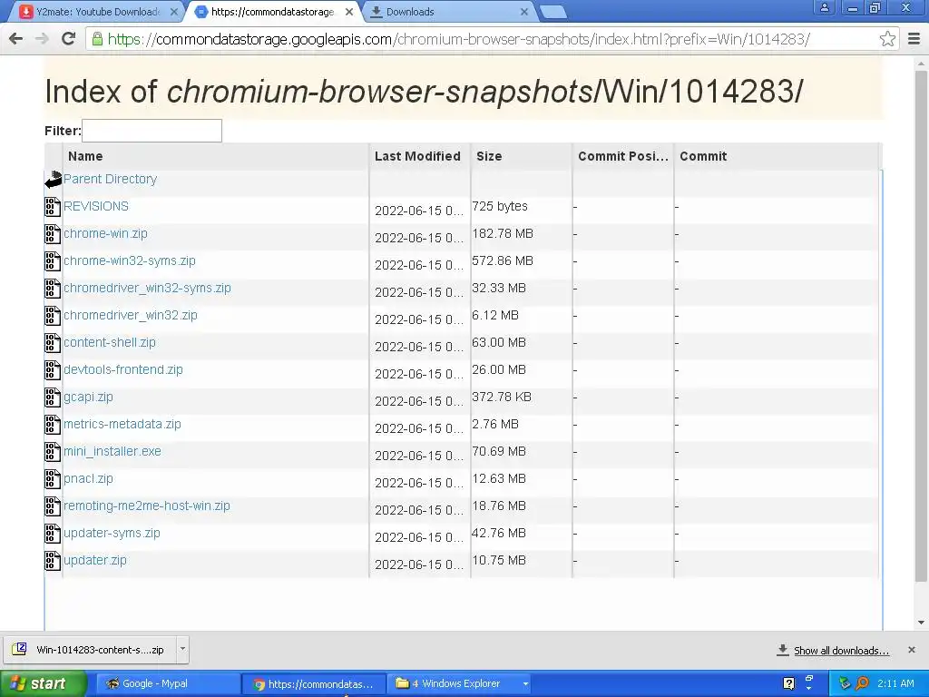Viewport: 929px width, 697px height.
Task: Click the file icon beside pnacl.zip
Action: pos(53,479)
